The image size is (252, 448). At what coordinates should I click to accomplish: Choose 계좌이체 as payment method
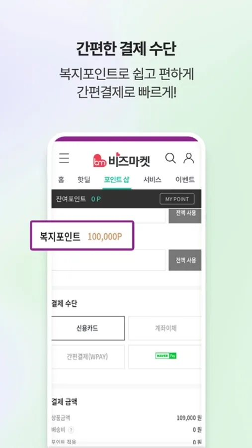[x=165, y=329]
